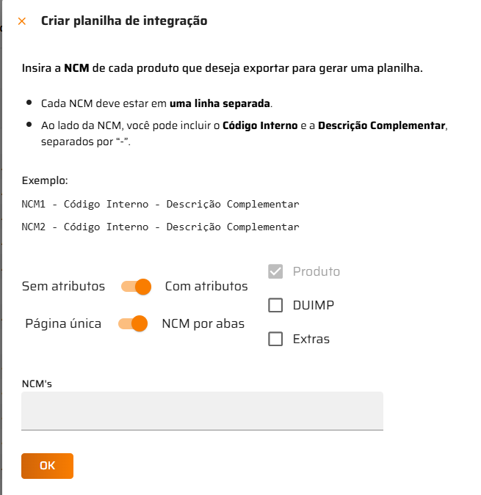The height and width of the screenshot is (495, 481).
Task: Click the greyed-out Produto label
Action: (x=317, y=271)
